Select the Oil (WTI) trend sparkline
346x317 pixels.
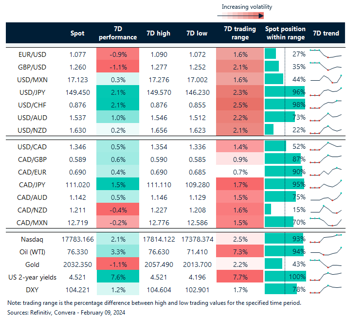pos(326,251)
